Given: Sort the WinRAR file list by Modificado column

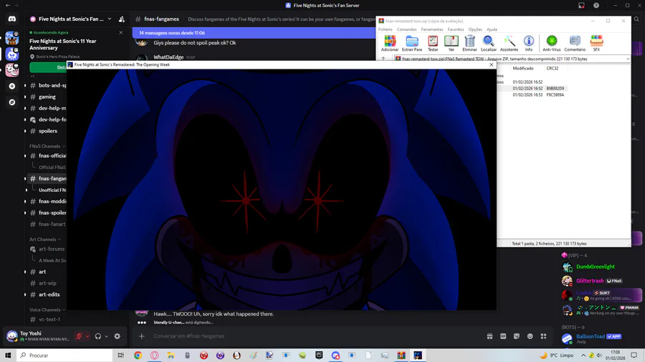Looking at the screenshot, I should pyautogui.click(x=523, y=69).
